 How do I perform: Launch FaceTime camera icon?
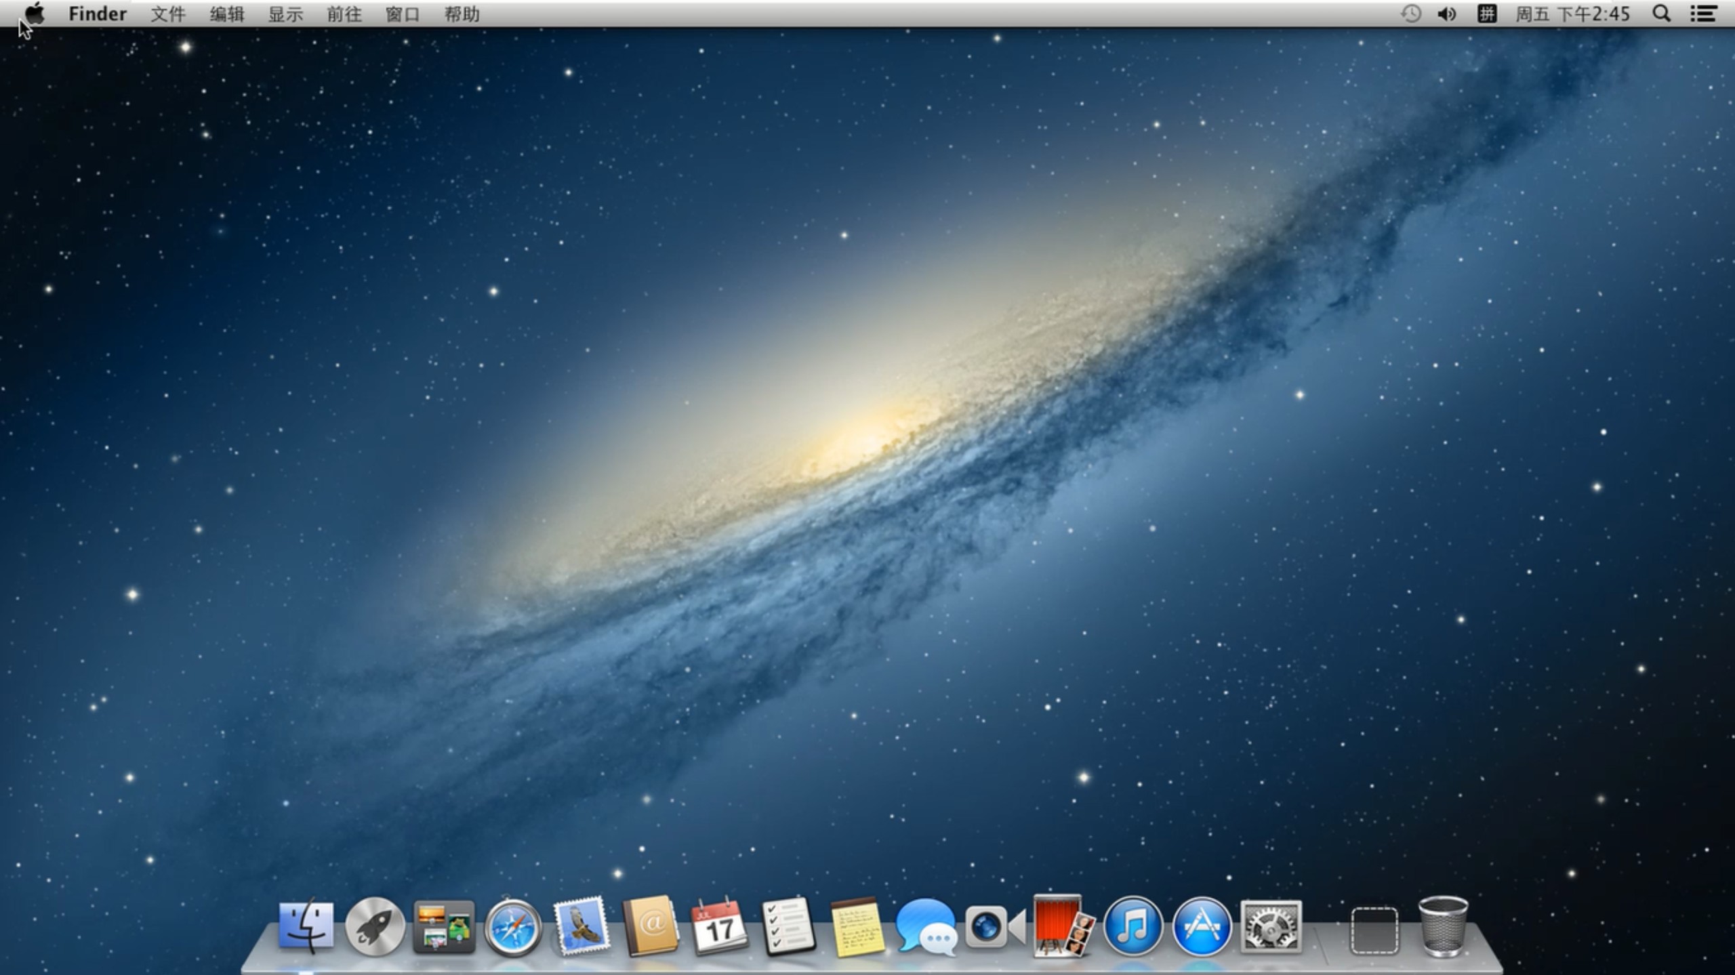[995, 927]
